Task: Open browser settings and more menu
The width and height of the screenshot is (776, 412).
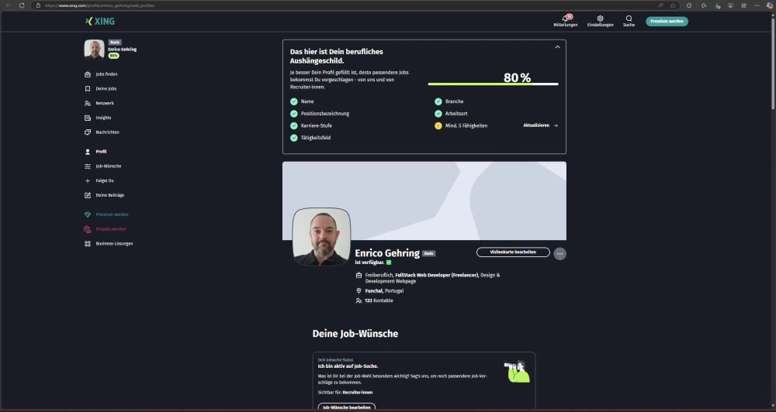Action: point(757,5)
